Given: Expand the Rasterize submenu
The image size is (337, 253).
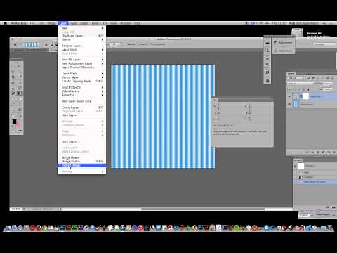Looking at the screenshot, I should pyautogui.click(x=81, y=95).
